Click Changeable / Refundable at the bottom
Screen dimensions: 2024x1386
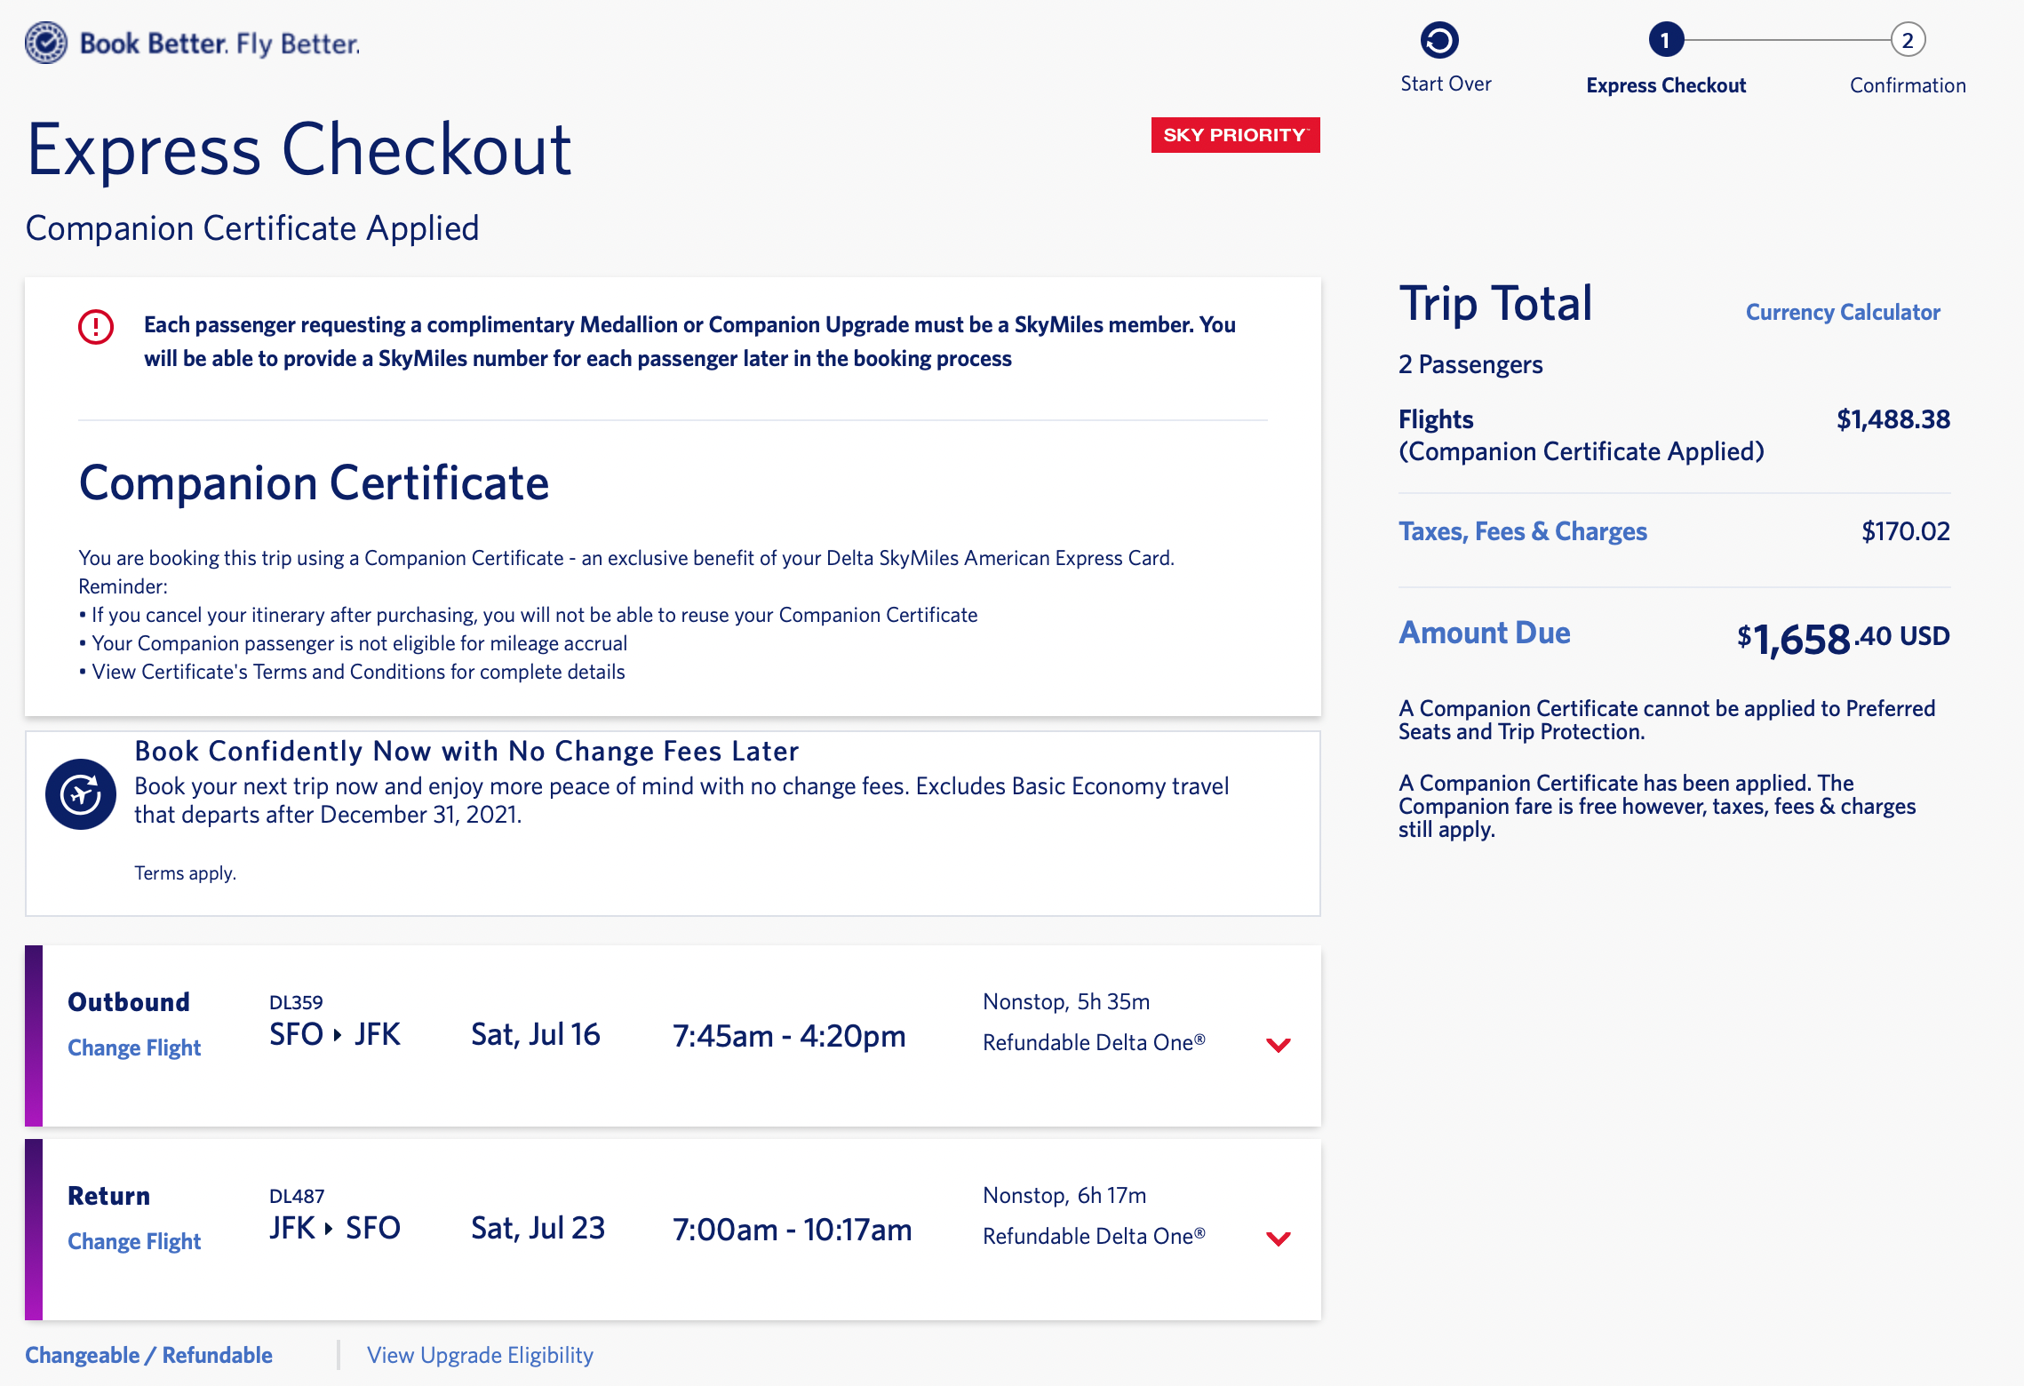(147, 1355)
